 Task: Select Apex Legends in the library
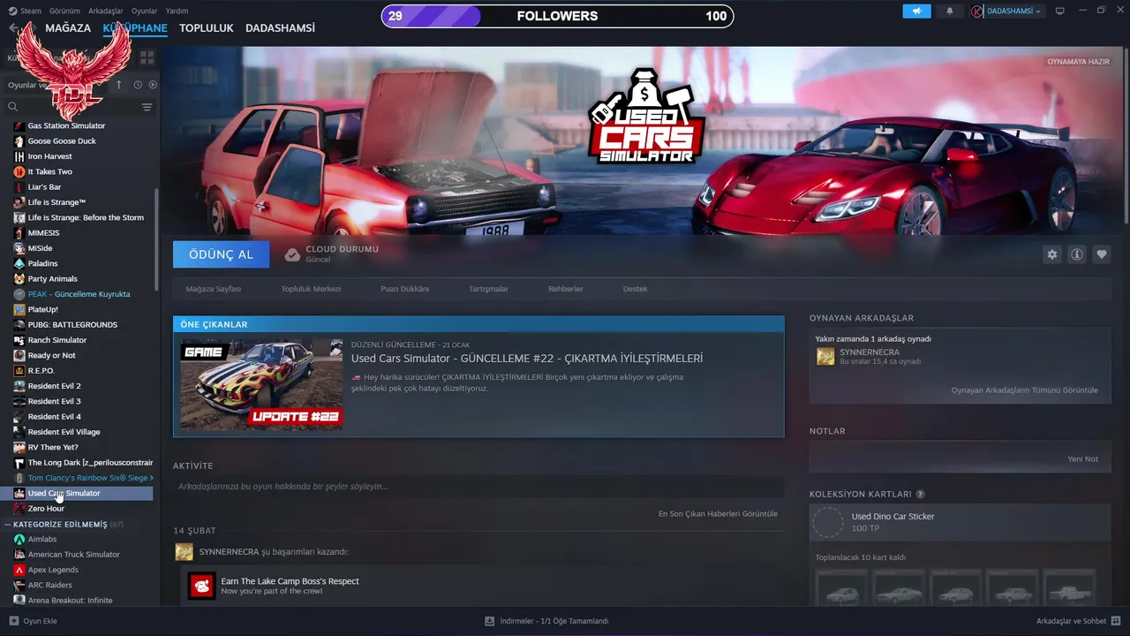(53, 570)
